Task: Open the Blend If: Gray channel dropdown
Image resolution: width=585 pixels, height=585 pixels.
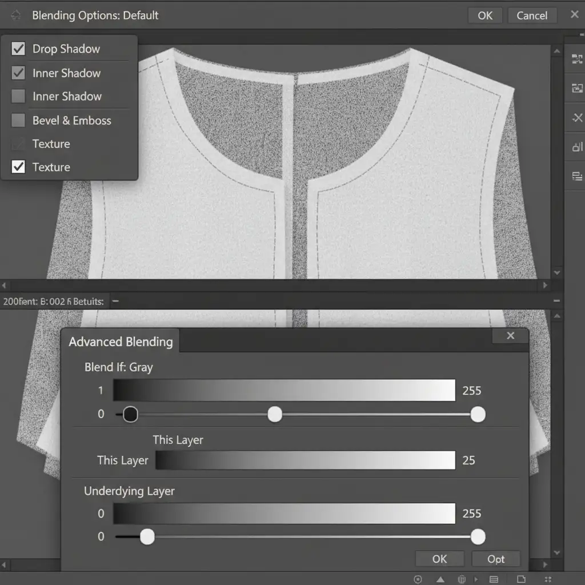Action: pos(118,367)
